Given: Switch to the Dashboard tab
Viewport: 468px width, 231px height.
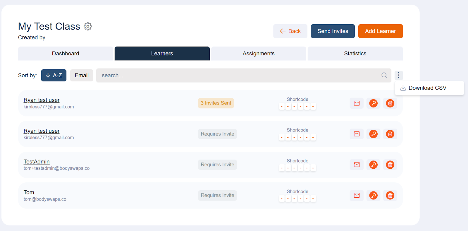Looking at the screenshot, I should [x=66, y=54].
